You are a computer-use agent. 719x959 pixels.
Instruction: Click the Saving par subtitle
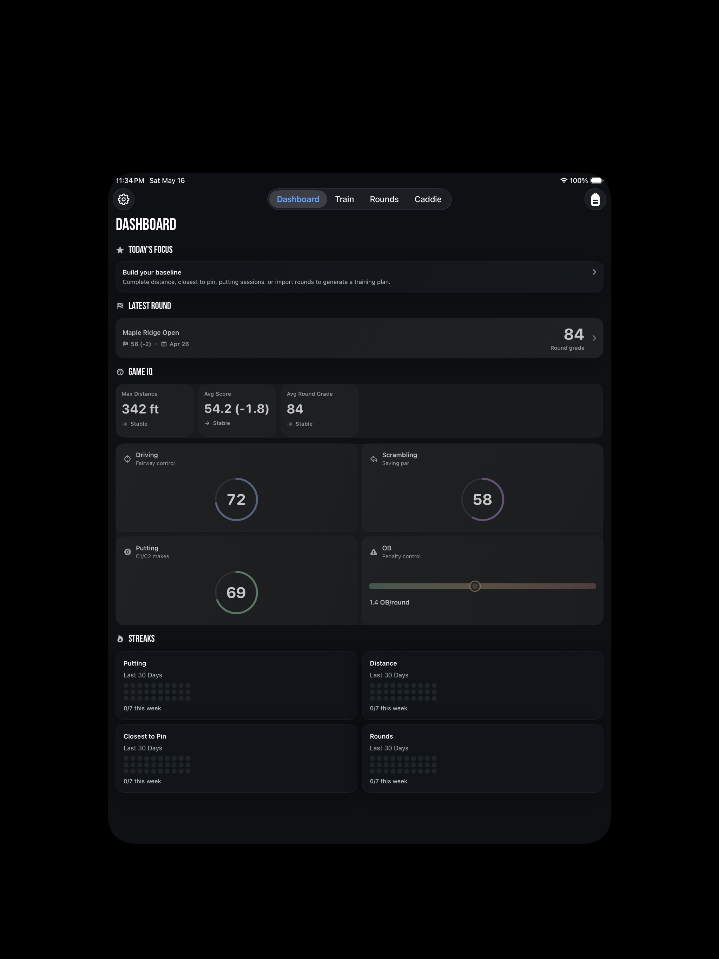tap(396, 463)
